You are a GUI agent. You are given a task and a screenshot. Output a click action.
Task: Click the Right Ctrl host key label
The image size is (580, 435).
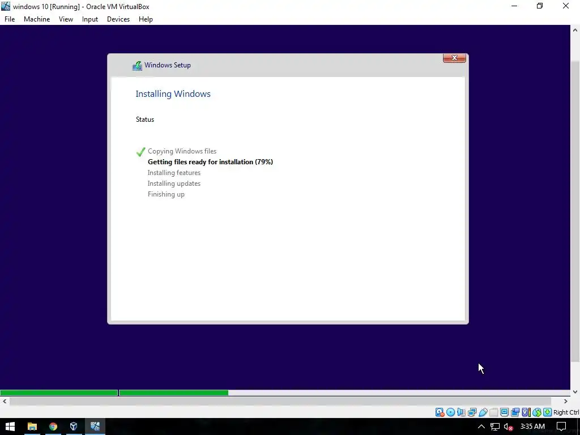(566, 412)
